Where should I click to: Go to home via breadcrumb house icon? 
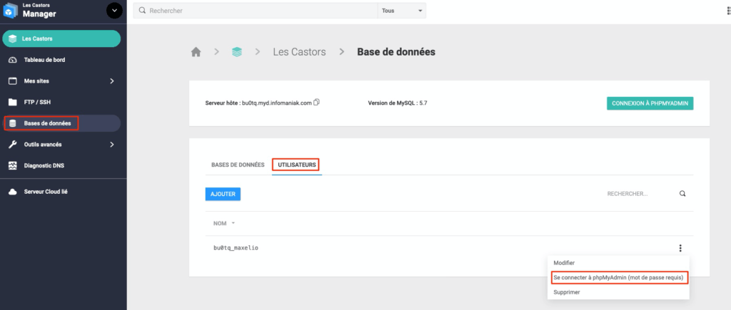click(196, 52)
